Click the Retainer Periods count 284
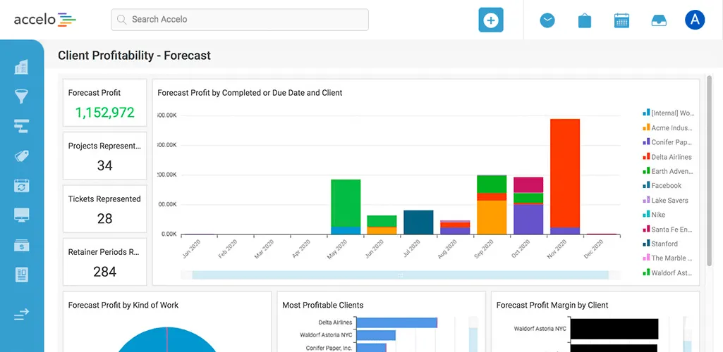Image resolution: width=723 pixels, height=352 pixels. (x=104, y=272)
